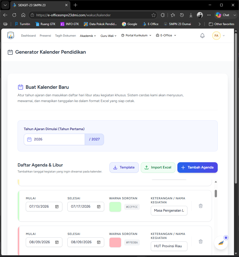Open the SMPN 23 Dumai bookmark
Image resolution: width=239 pixels, height=257 pixels.
pyautogui.click(x=177, y=24)
